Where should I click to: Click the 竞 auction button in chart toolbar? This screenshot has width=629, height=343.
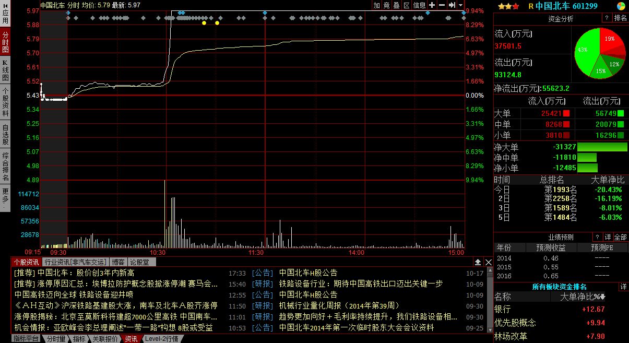tap(387, 5)
